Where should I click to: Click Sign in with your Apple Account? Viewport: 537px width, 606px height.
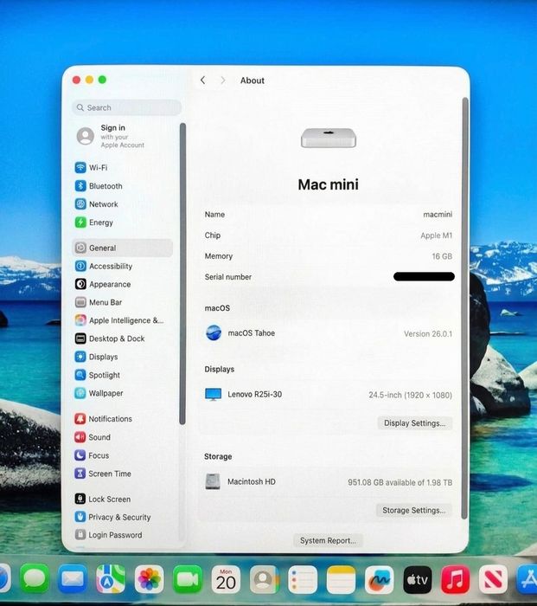[111, 136]
